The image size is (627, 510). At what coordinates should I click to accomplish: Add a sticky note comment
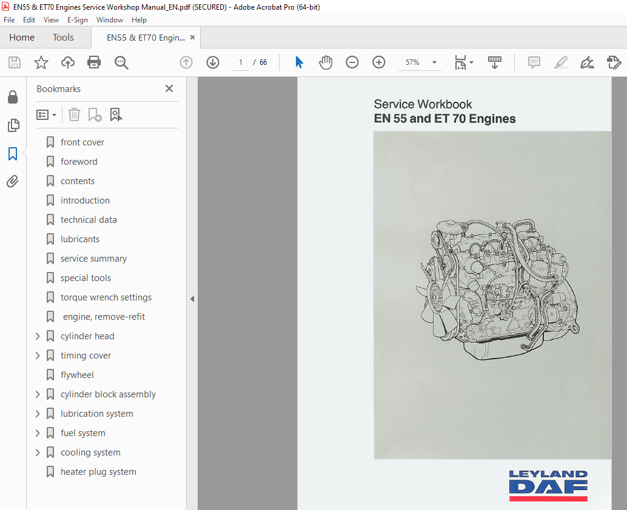coord(534,62)
